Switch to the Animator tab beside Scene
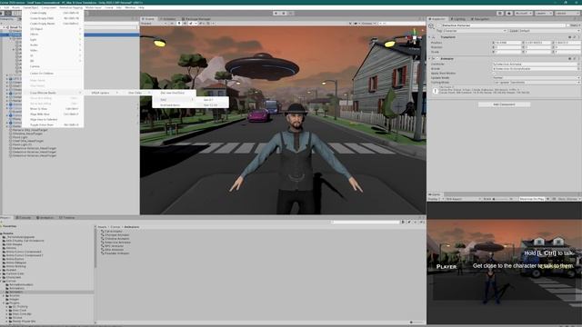This screenshot has width=582, height=327. [x=168, y=18]
